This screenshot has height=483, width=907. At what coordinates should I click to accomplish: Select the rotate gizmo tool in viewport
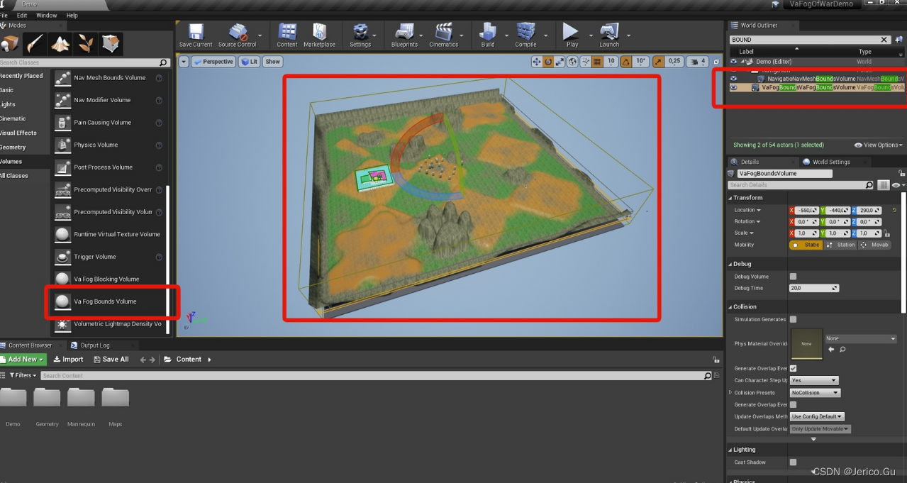548,62
